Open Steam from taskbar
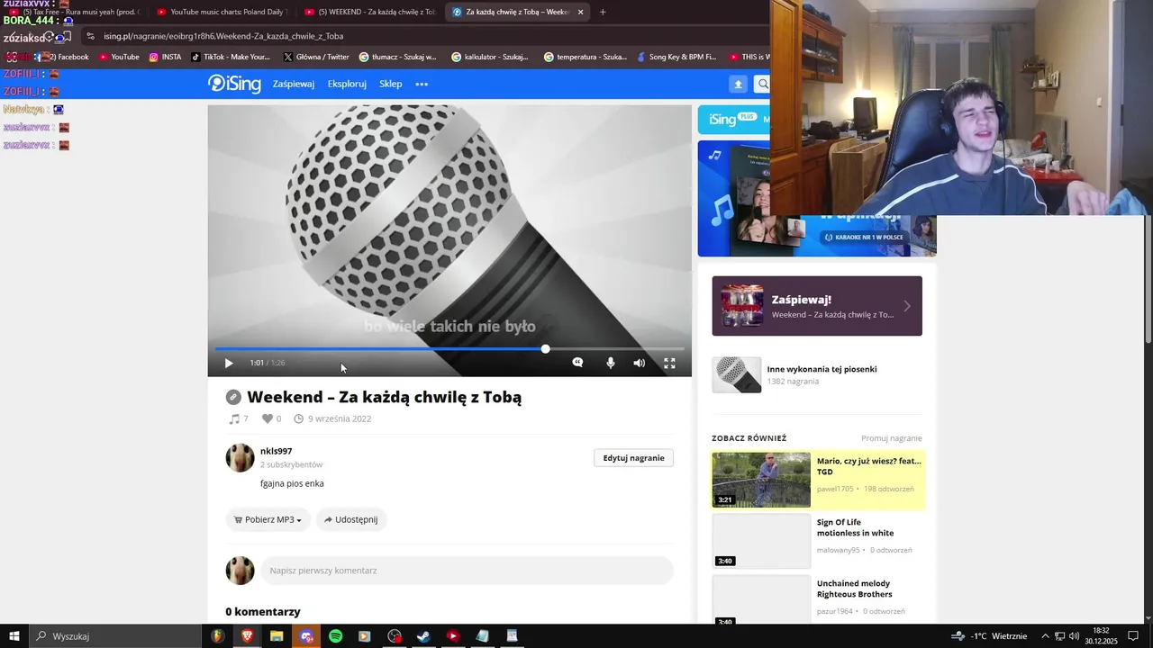Image resolution: width=1153 pixels, height=648 pixels. coord(423,636)
